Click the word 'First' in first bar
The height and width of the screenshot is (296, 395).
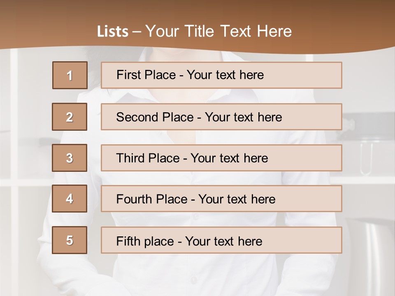point(128,75)
